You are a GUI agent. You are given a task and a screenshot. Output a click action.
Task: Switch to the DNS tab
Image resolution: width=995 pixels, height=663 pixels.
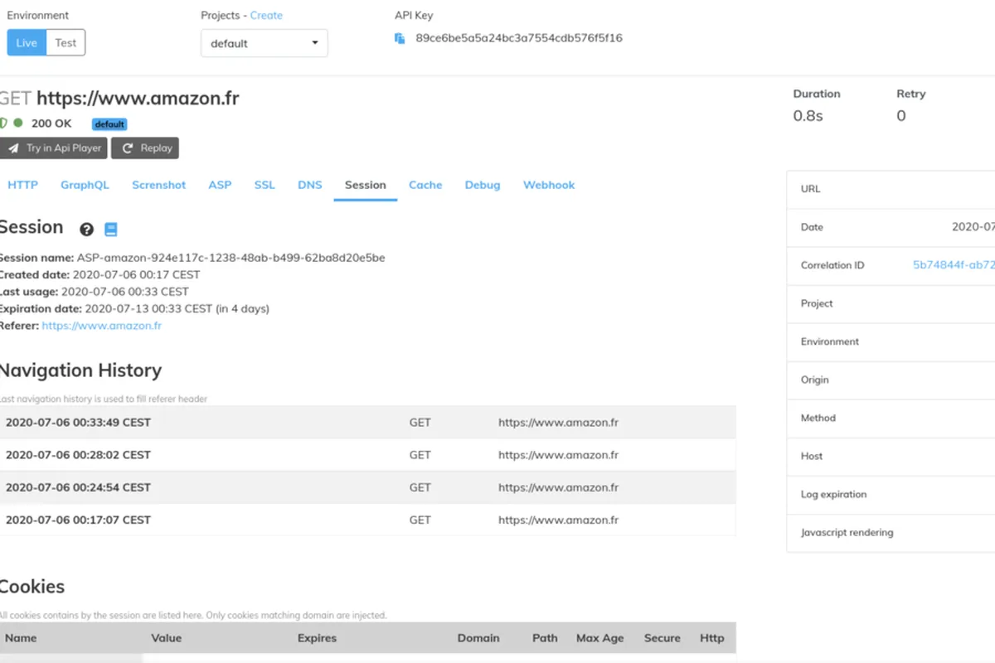[x=310, y=185]
